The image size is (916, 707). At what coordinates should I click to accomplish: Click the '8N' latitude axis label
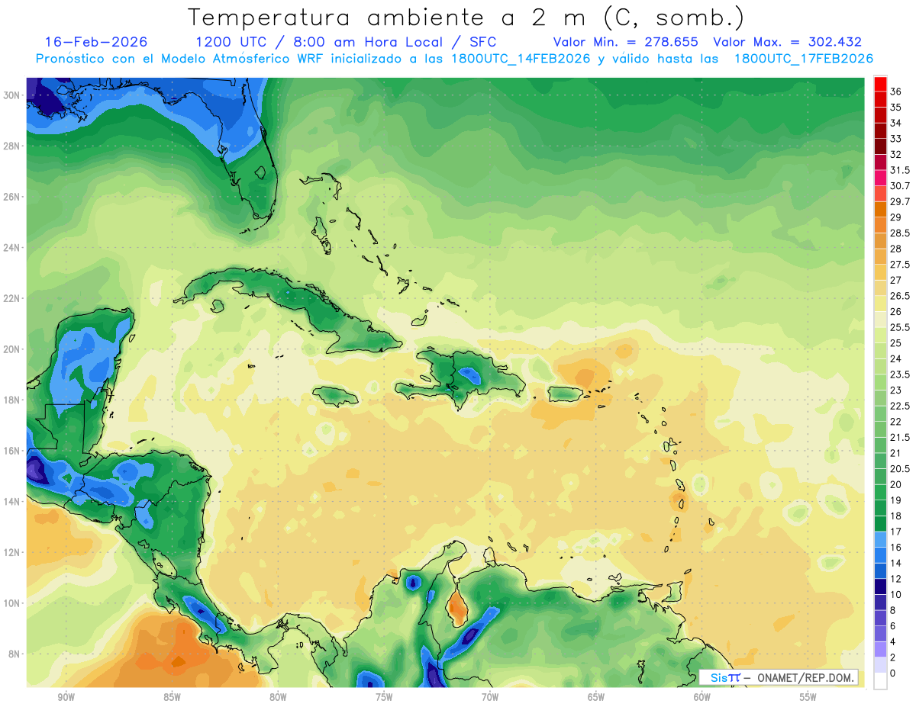(x=14, y=654)
